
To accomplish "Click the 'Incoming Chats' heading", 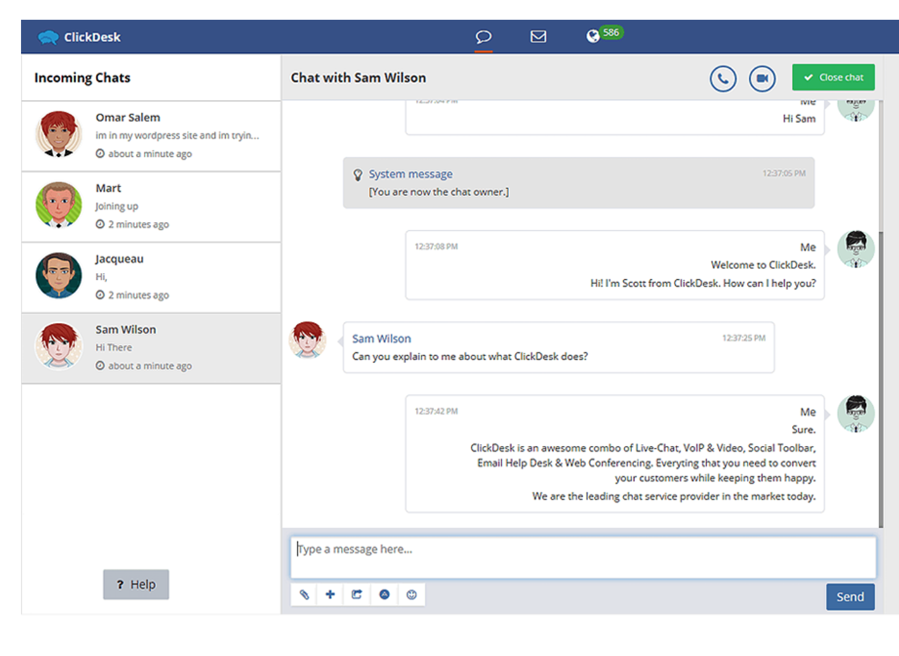I will point(82,78).
